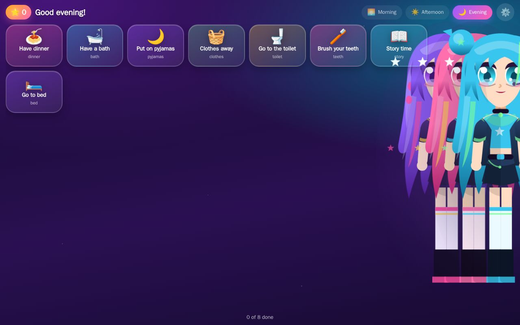Click the toilet icon
Image resolution: width=520 pixels, height=325 pixels.
(277, 37)
